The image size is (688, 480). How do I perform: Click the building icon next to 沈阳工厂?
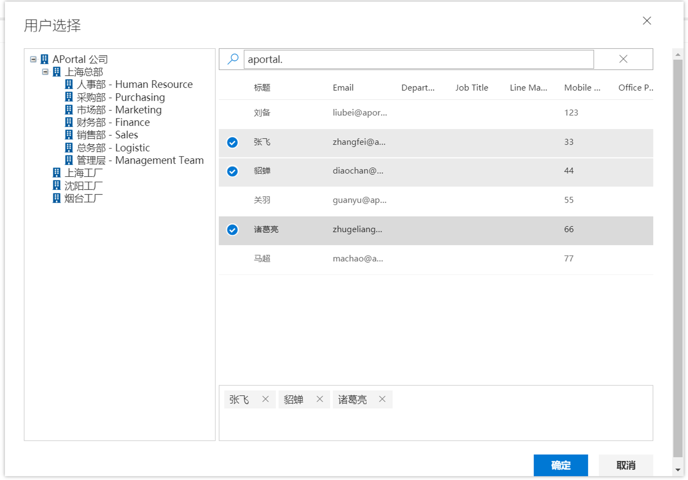56,185
